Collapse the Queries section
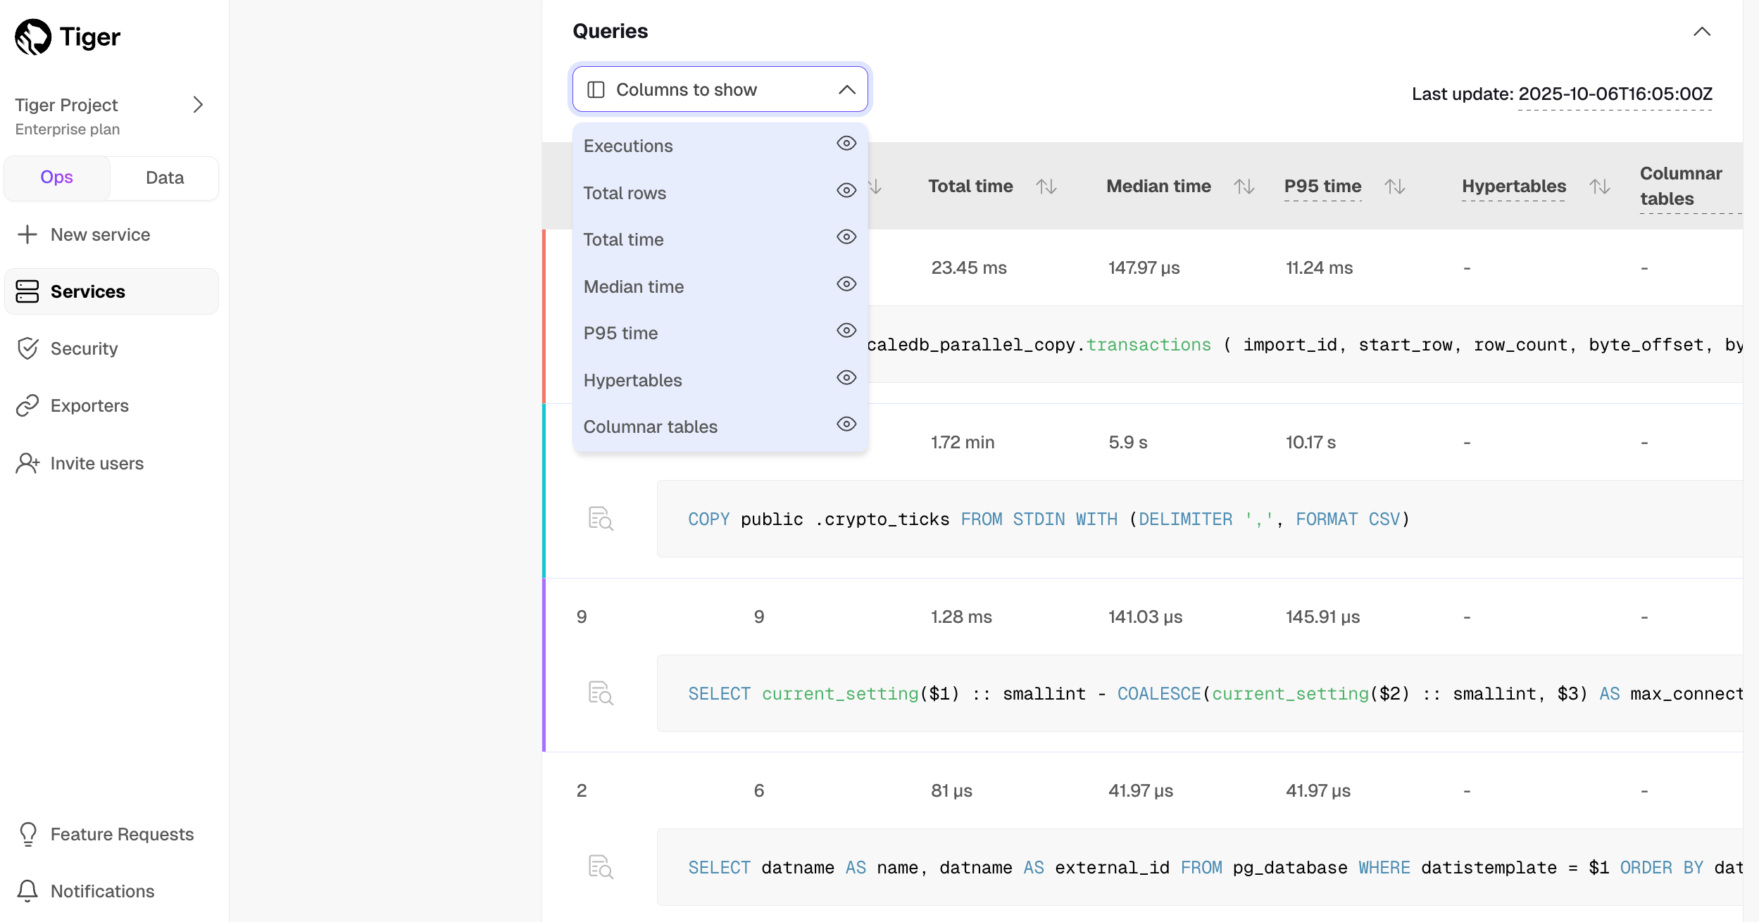Image resolution: width=1759 pixels, height=922 pixels. point(1701,32)
